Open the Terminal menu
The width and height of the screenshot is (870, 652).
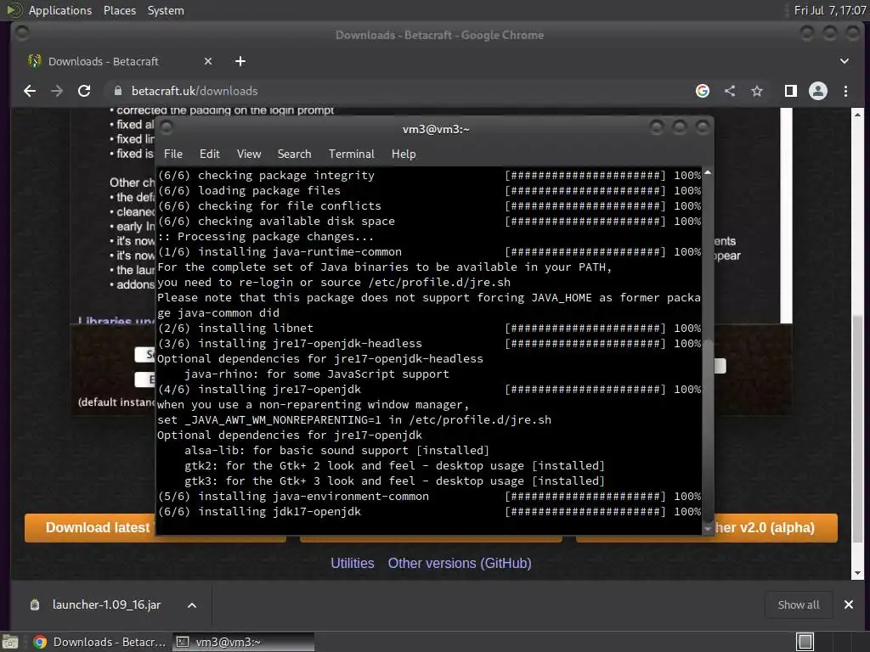(351, 155)
